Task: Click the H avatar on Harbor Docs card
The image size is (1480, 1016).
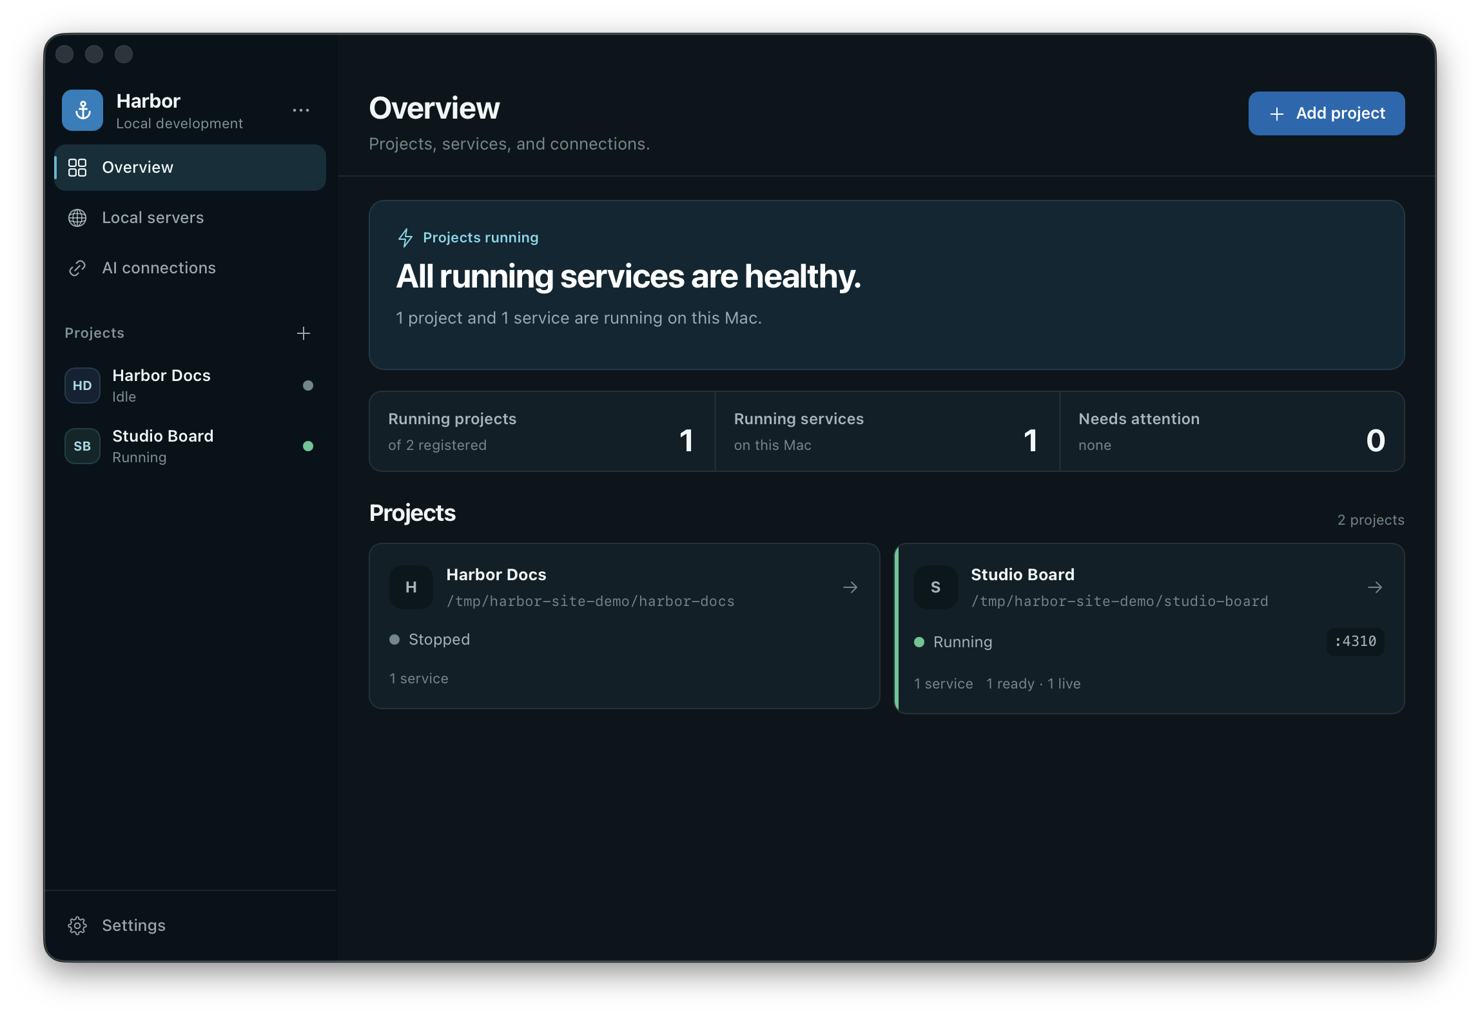Action: tap(411, 587)
